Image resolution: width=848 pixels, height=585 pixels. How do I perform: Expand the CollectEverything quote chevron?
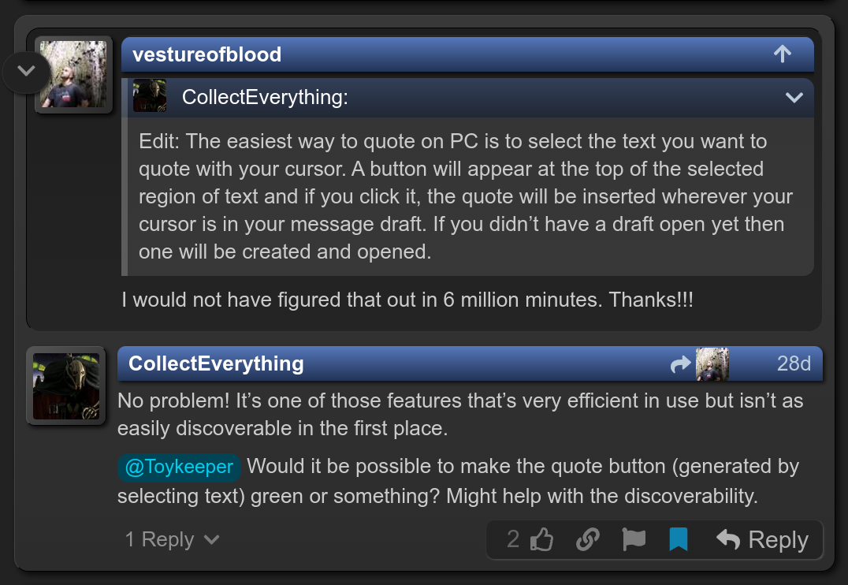(794, 98)
